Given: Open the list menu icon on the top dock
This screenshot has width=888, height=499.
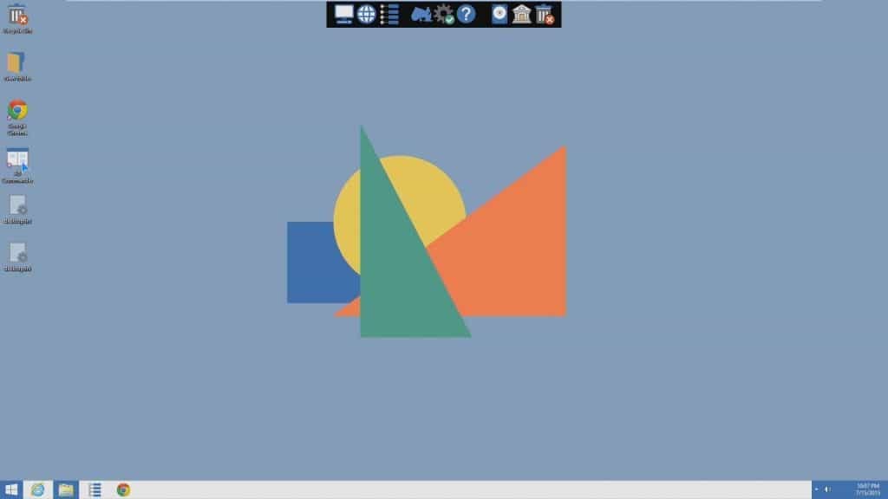Looking at the screenshot, I should click(388, 14).
